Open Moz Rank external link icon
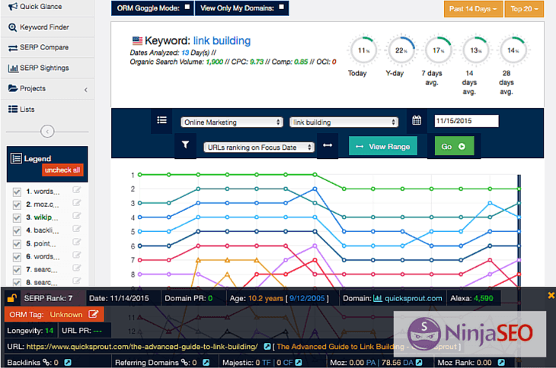Image resolution: width=556 pixels, height=368 pixels. click(501, 363)
